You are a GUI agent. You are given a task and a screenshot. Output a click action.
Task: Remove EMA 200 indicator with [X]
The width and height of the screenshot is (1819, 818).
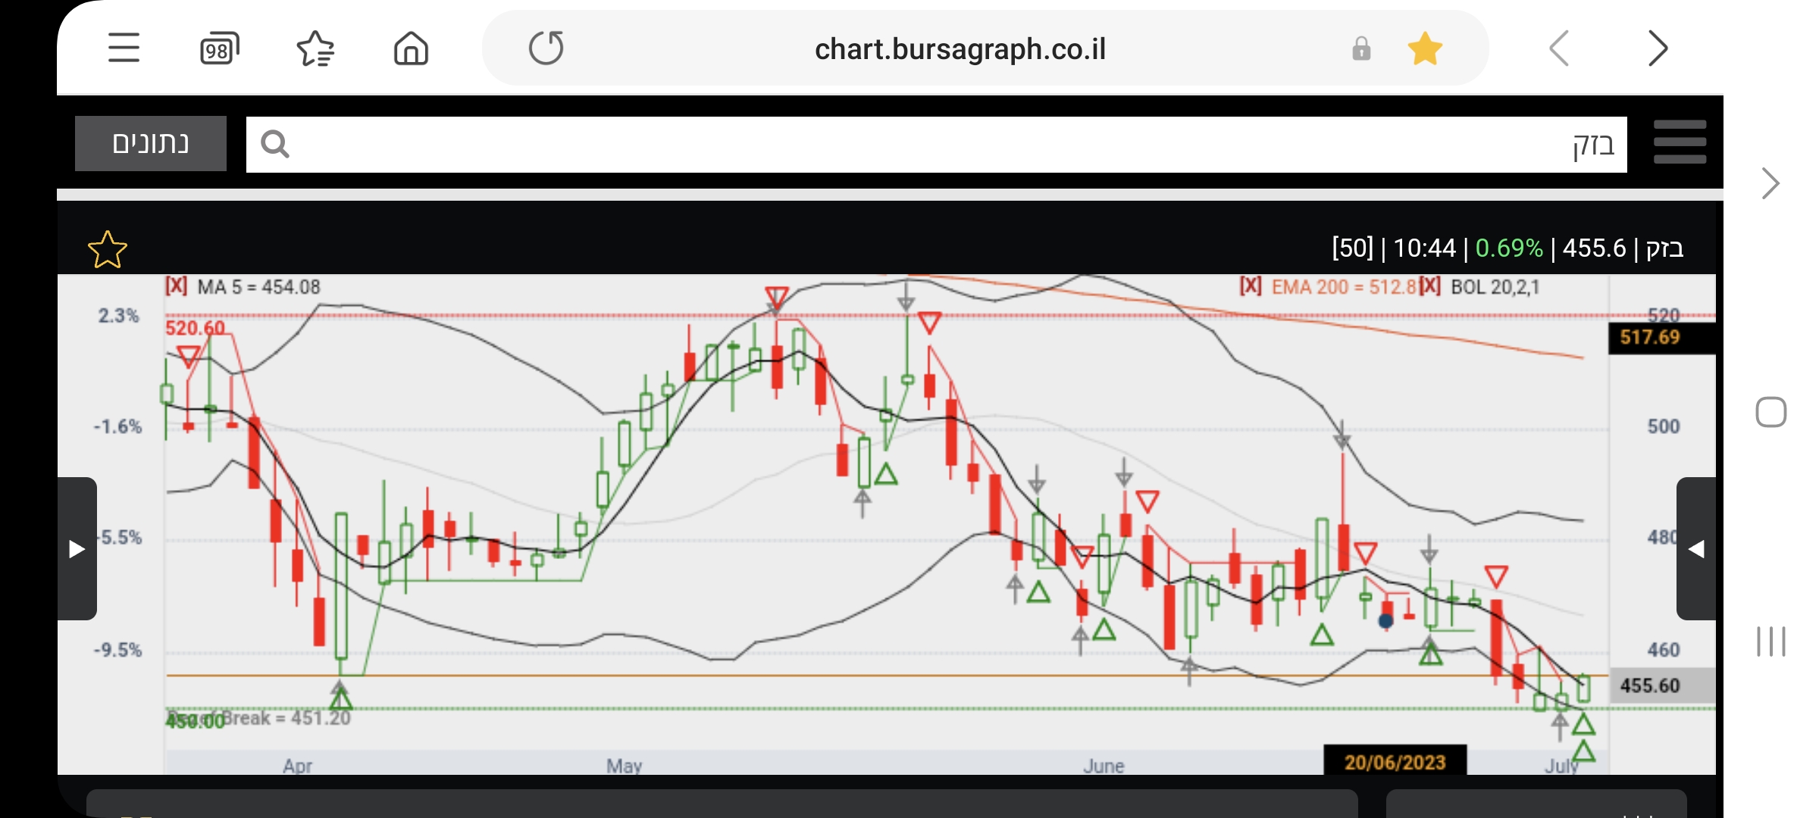pos(1250,286)
